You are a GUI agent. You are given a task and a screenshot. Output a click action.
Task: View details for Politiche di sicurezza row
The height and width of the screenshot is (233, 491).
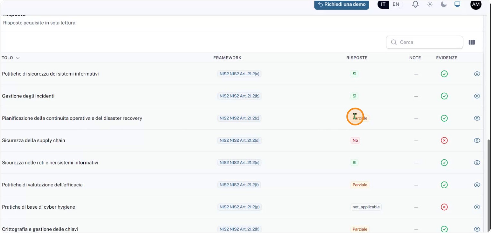point(477,74)
